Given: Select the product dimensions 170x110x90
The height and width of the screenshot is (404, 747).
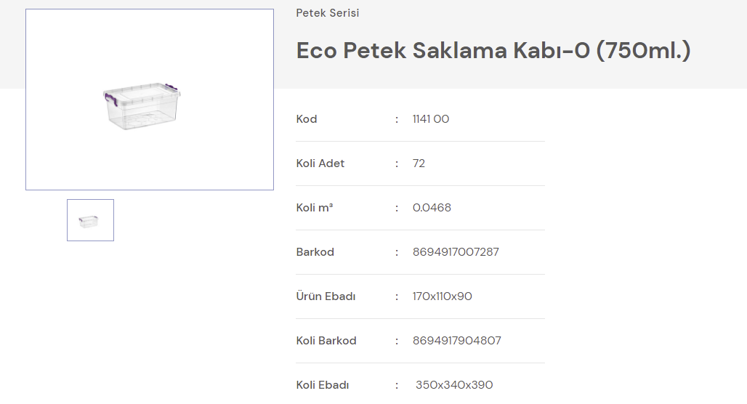Looking at the screenshot, I should 443,296.
